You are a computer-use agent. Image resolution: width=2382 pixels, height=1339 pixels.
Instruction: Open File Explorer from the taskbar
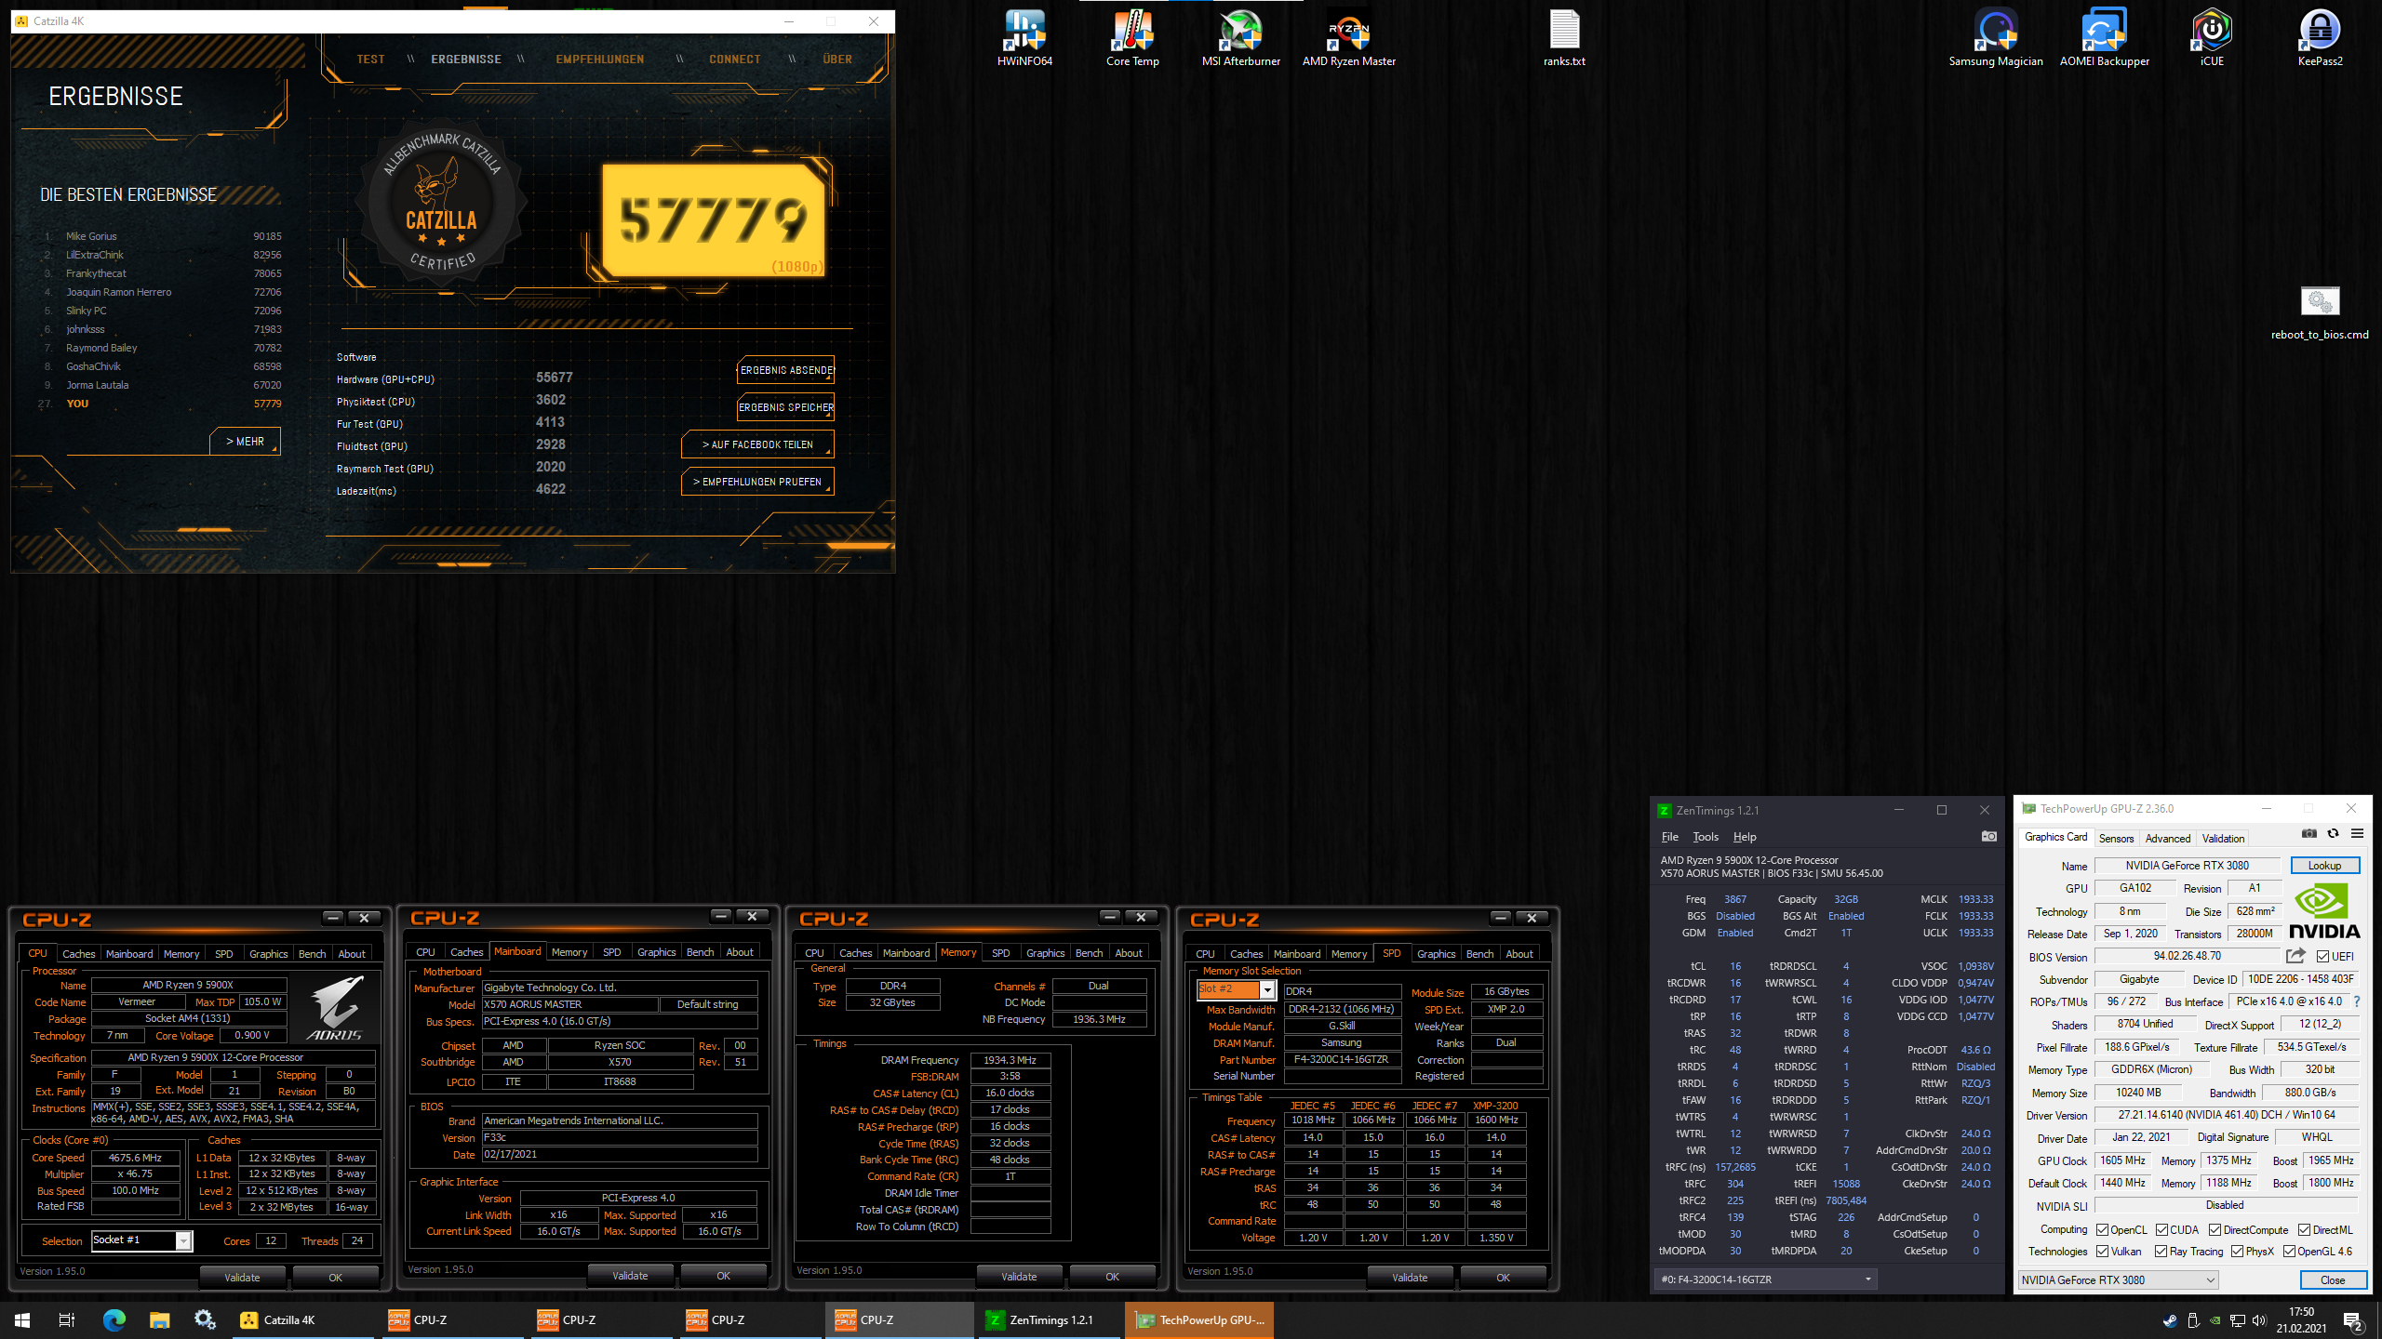(159, 1319)
